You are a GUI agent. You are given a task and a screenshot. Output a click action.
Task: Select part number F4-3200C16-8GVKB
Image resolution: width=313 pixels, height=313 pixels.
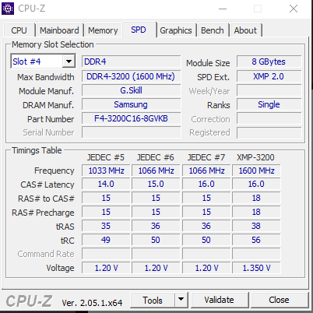[x=132, y=118]
